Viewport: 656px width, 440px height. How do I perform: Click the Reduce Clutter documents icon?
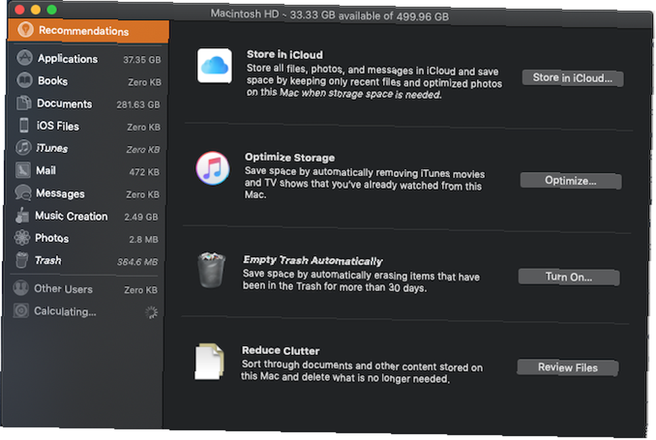(209, 361)
